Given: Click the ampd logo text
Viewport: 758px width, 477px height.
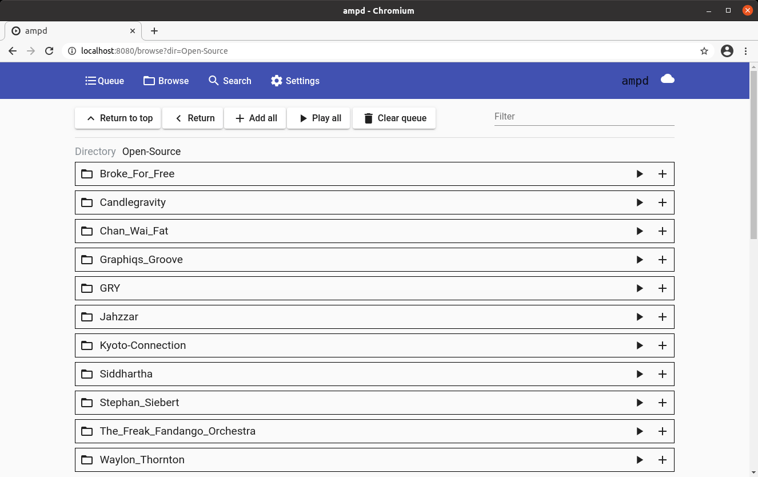Looking at the screenshot, I should tap(635, 81).
